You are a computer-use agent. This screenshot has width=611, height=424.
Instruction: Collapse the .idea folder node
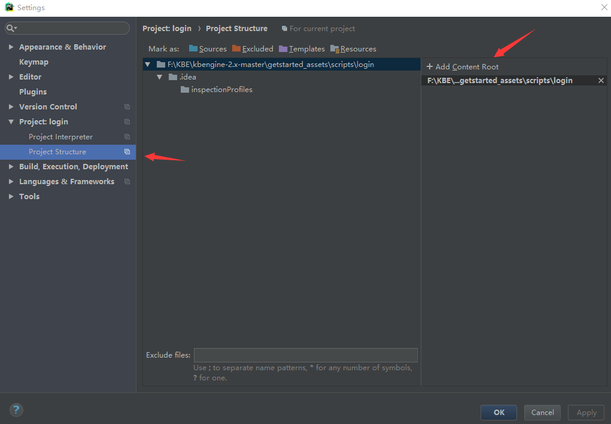[x=160, y=77]
